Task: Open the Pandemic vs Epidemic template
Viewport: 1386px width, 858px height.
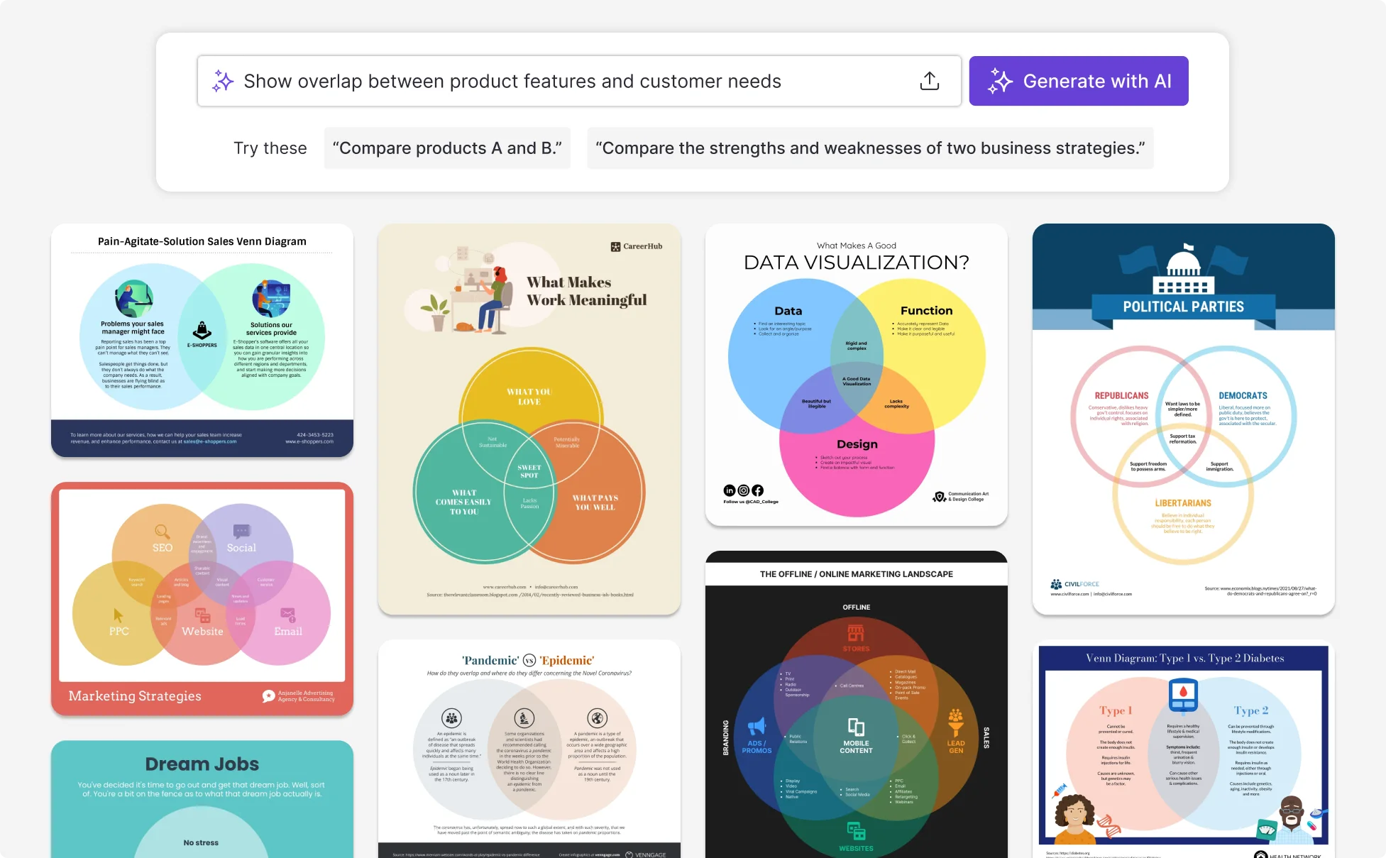Action: [529, 749]
